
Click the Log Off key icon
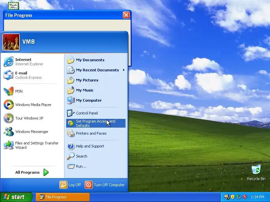(x=63, y=185)
